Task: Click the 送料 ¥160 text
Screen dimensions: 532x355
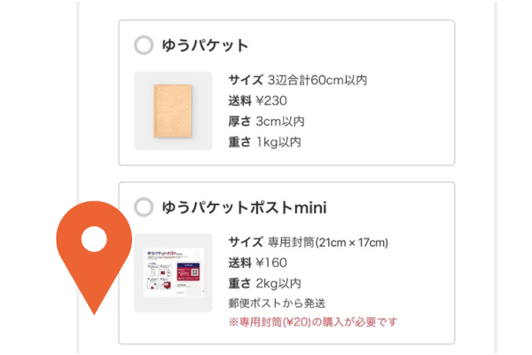Action: click(x=257, y=263)
